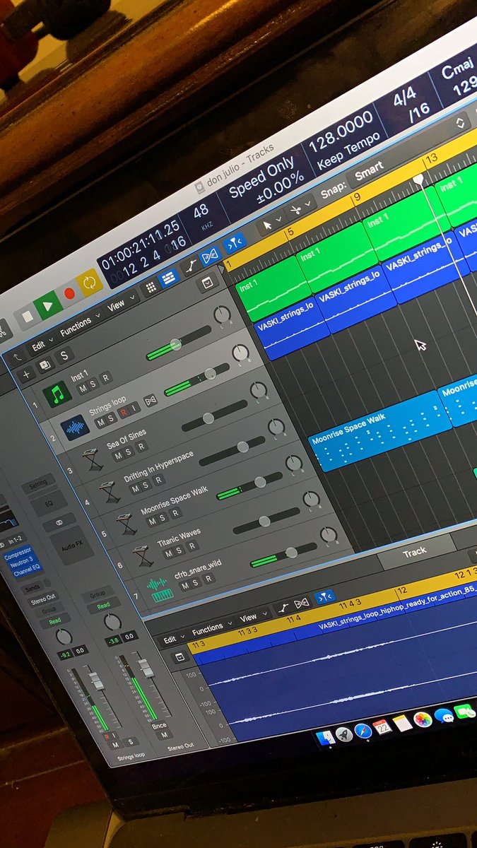The image size is (477, 848).
Task: Open the Channel EQ plug-in slot
Action: coord(27,572)
